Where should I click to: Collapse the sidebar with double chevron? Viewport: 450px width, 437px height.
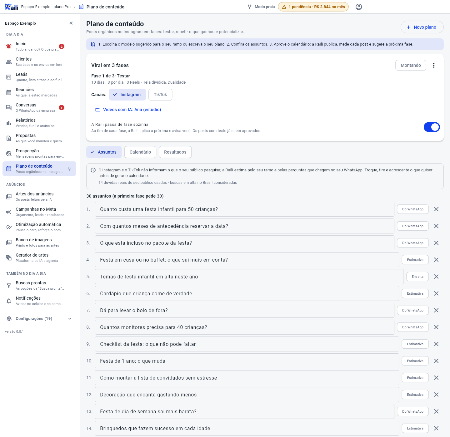point(71,23)
